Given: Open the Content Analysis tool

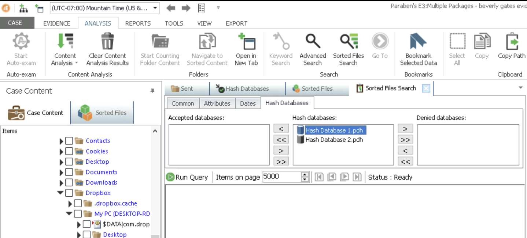Looking at the screenshot, I should [x=65, y=49].
